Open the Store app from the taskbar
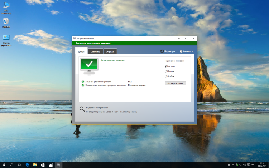The width and height of the screenshot is (269, 168). coord(43,165)
